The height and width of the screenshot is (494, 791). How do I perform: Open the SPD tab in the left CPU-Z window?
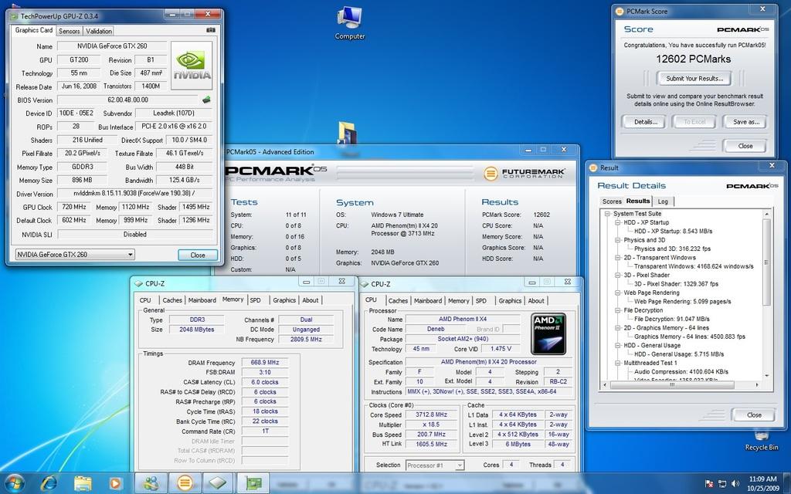(255, 300)
